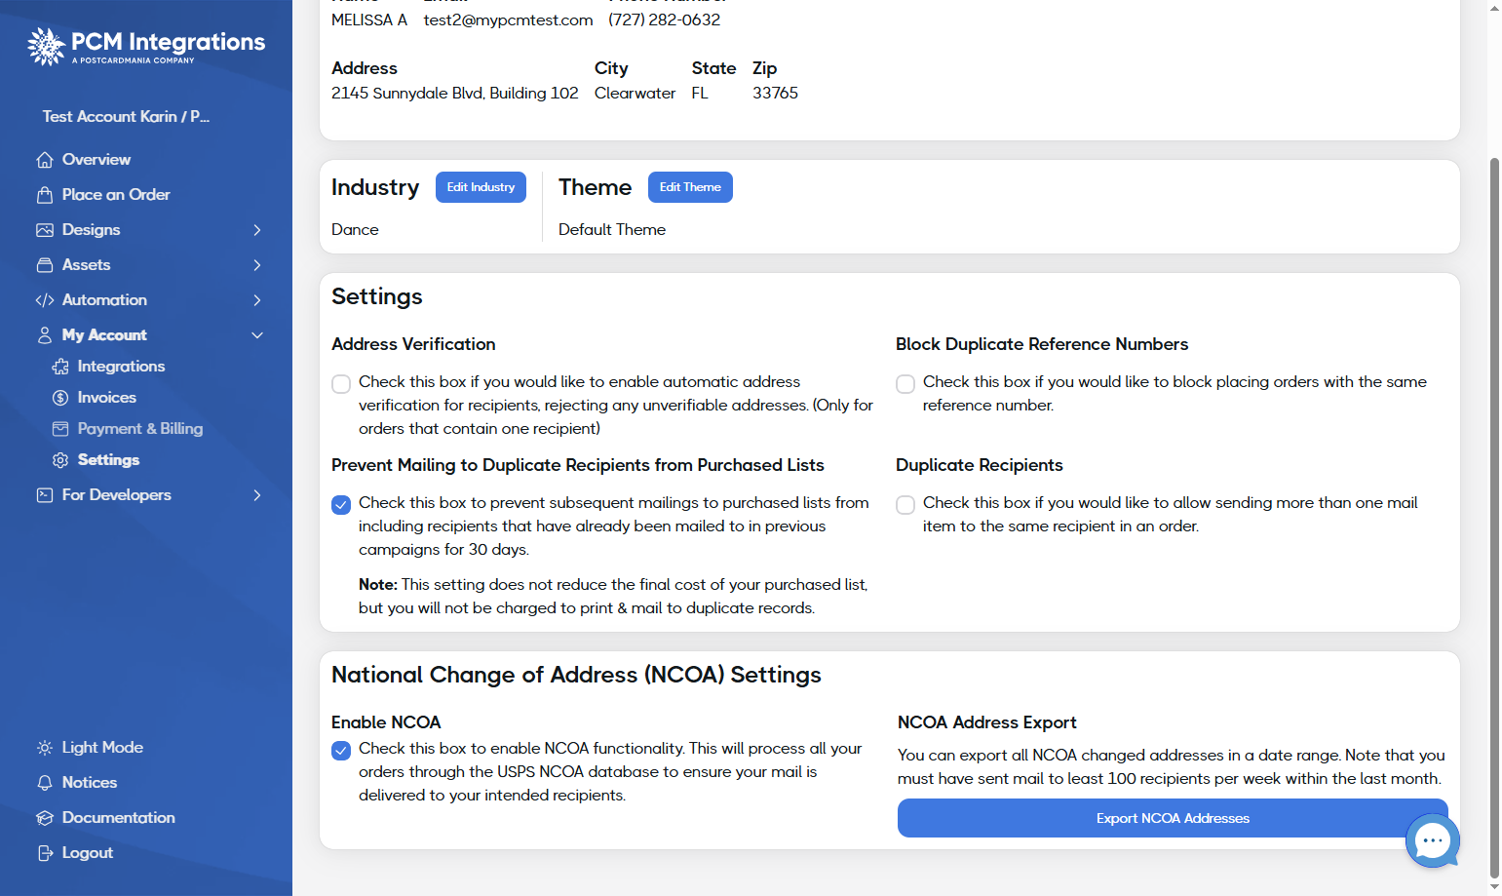Check Block Duplicate Reference Numbers box

coord(905,384)
